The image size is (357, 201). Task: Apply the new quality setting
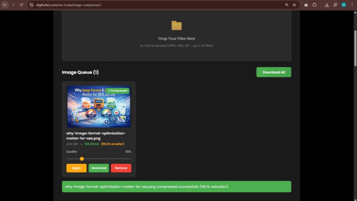(76, 168)
